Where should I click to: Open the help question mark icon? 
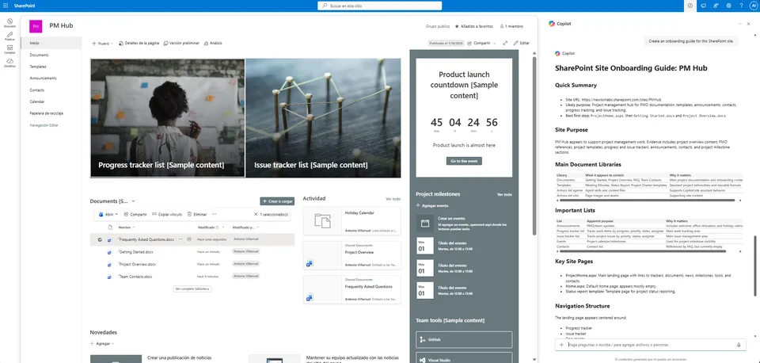[741, 6]
